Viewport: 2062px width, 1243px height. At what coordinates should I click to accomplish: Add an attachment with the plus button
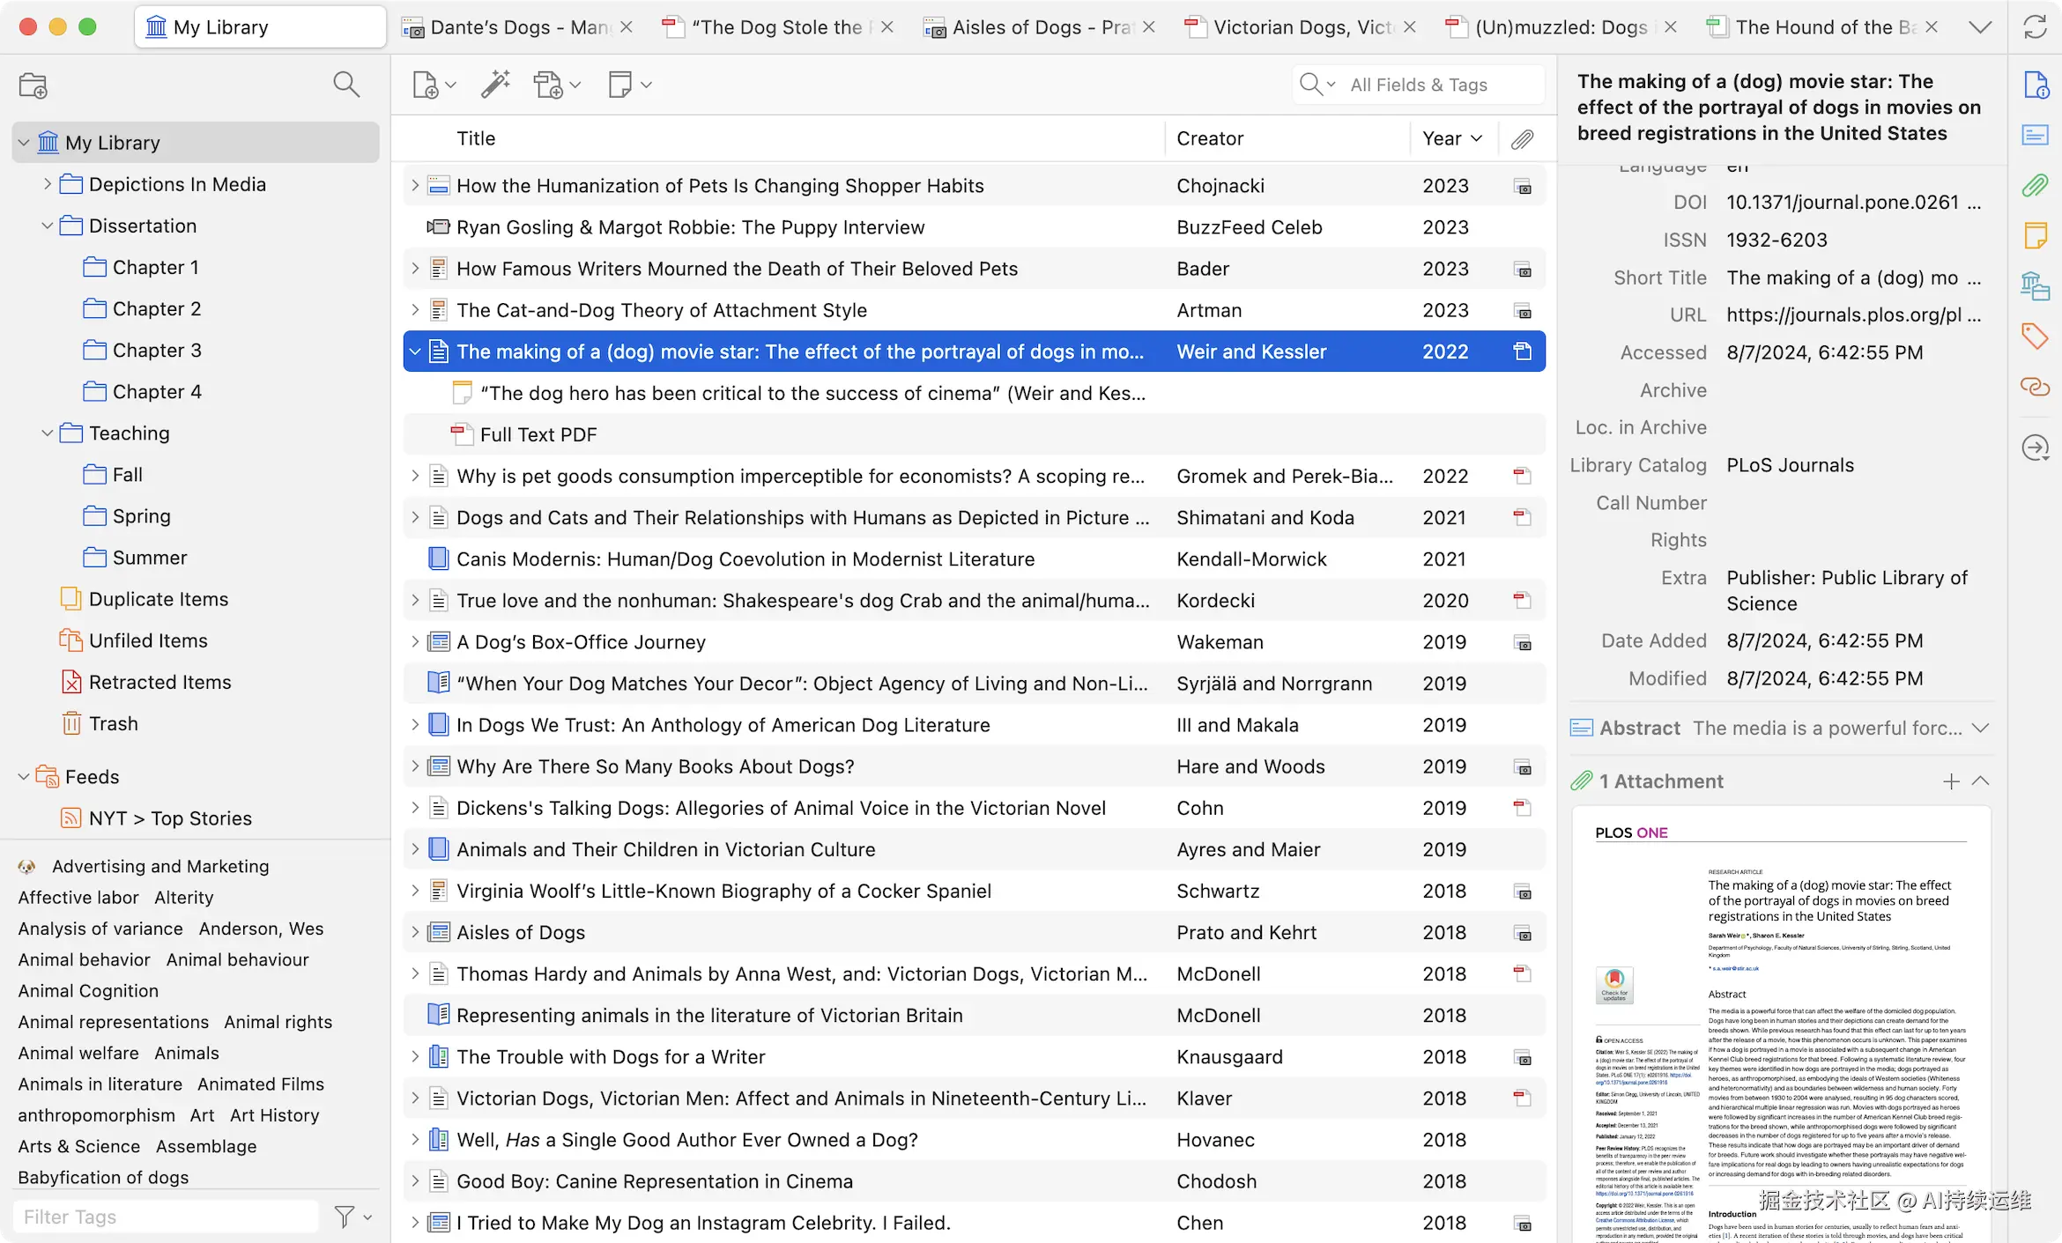pyautogui.click(x=1950, y=781)
